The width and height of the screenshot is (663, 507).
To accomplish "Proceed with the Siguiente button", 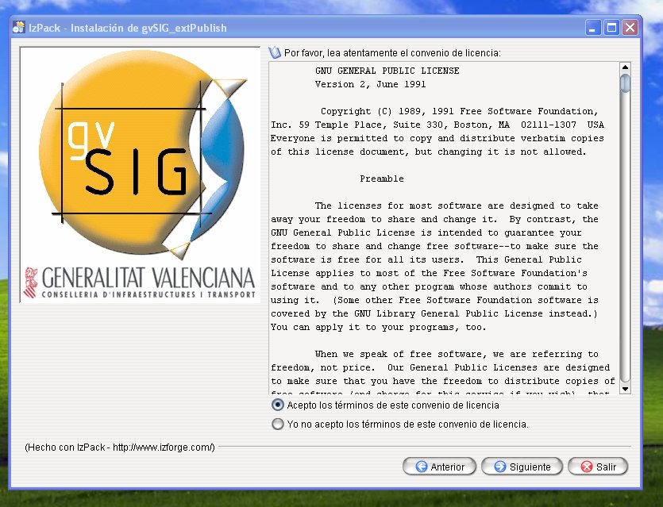I will coord(522,467).
